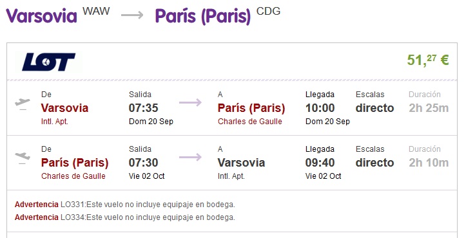Viewport: 466px width, 238px height.
Task: Select the 51,27 € price
Action: (x=428, y=60)
